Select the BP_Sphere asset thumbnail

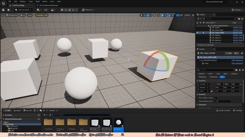click(x=118, y=124)
